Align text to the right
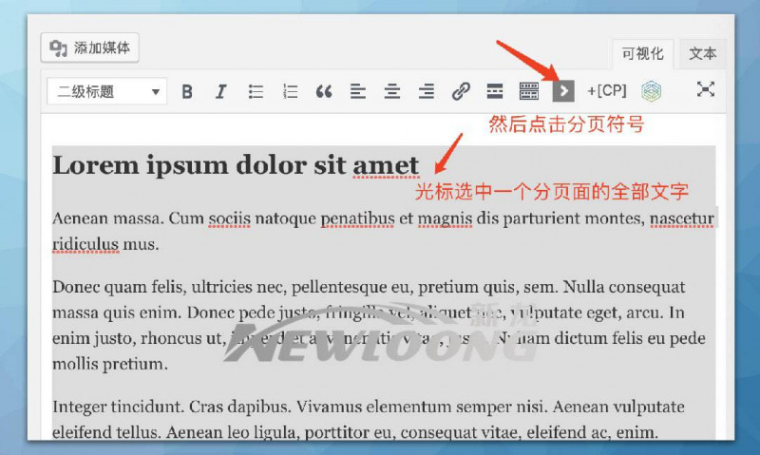 tap(427, 91)
